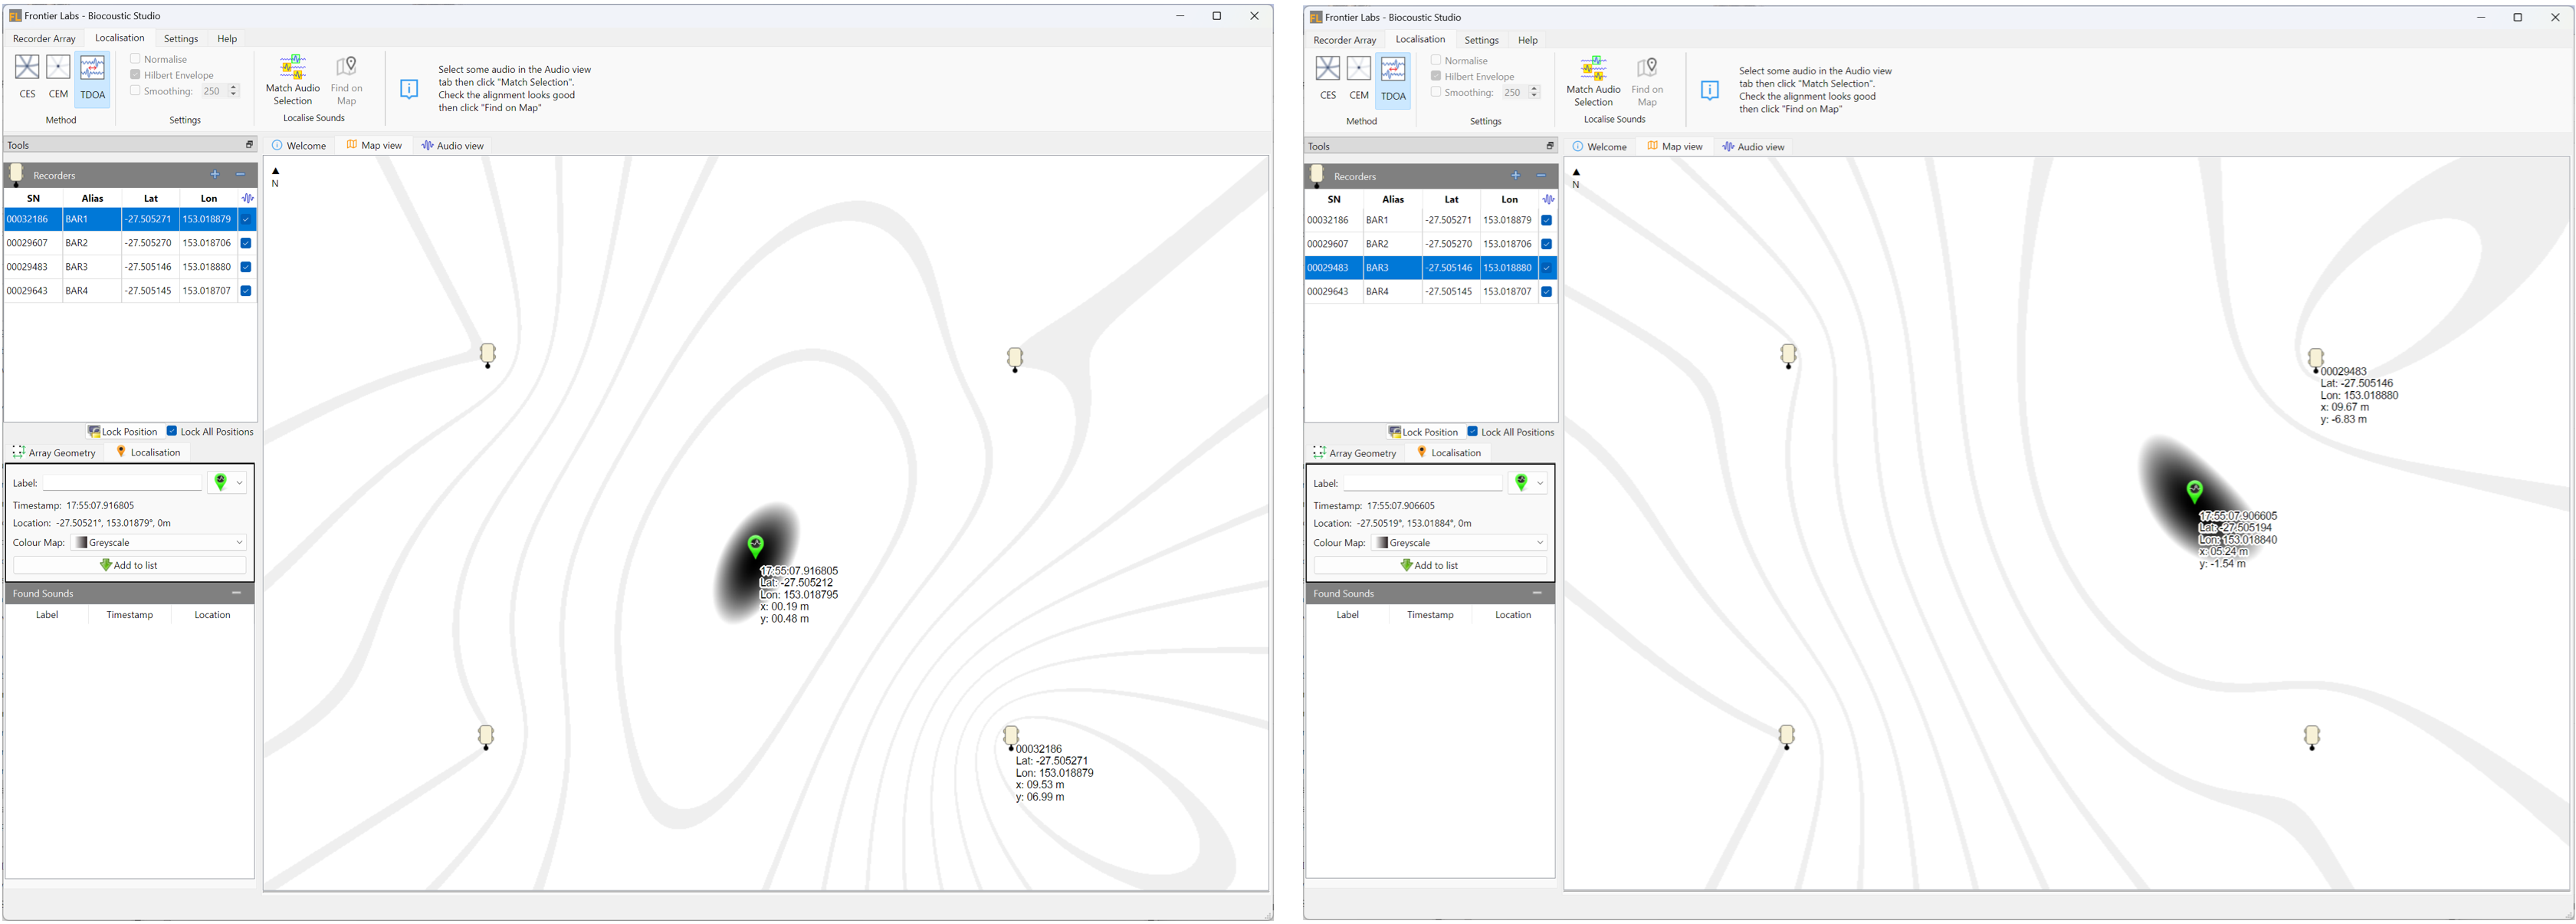The height and width of the screenshot is (924, 2576).
Task: Click Label input field in left window
Action: (122, 483)
